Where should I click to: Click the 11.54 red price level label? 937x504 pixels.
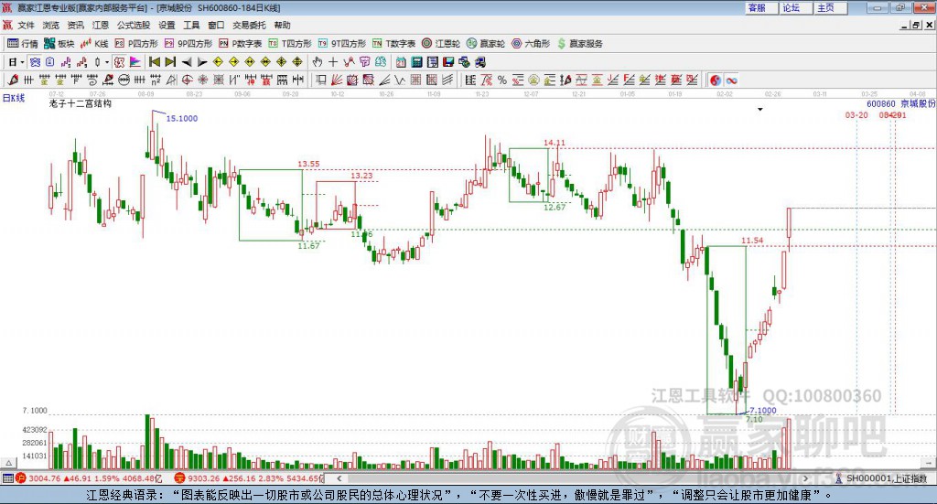752,241
